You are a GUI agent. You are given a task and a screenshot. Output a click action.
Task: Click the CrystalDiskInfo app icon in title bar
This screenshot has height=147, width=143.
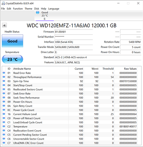[x=4, y=3]
